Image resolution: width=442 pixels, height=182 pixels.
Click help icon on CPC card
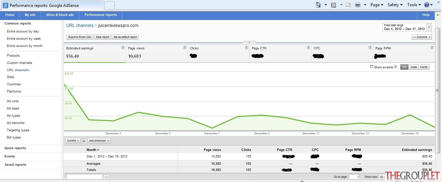point(370,48)
